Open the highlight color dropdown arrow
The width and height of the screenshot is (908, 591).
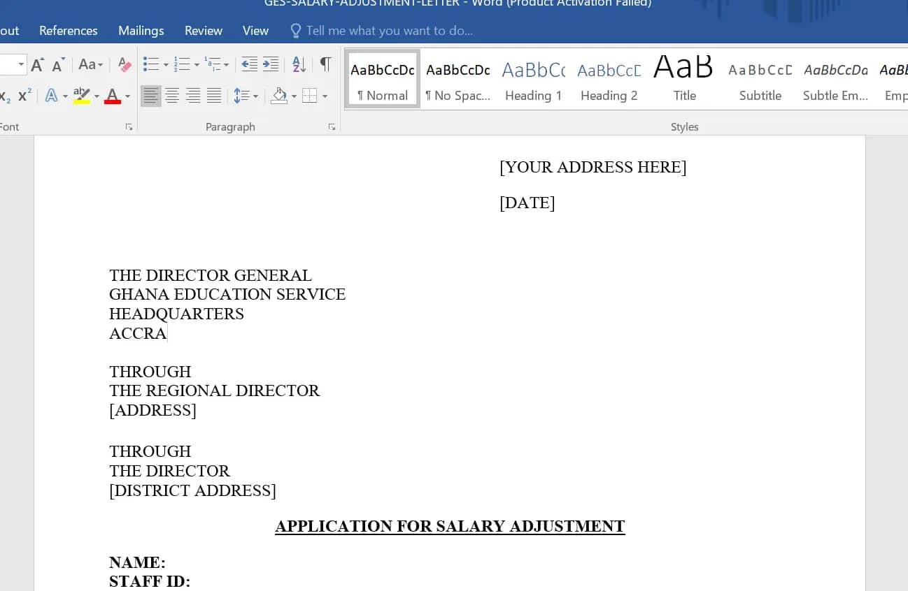(97, 96)
